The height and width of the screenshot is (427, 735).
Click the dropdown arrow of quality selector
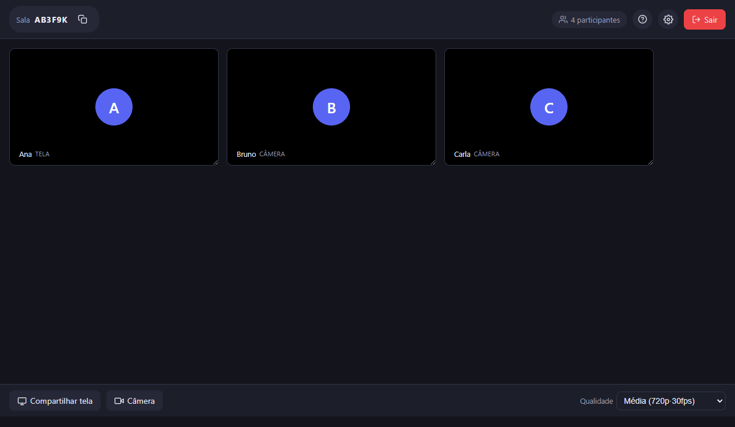(x=720, y=401)
